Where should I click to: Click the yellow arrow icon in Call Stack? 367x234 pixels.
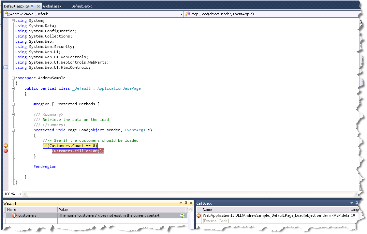[x=198, y=215]
